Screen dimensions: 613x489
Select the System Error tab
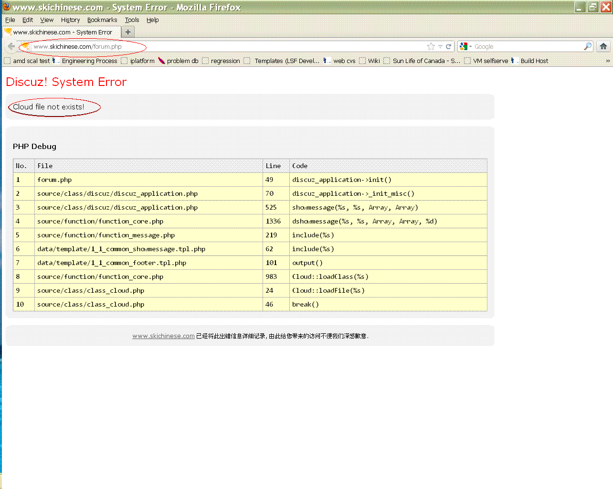pos(62,32)
